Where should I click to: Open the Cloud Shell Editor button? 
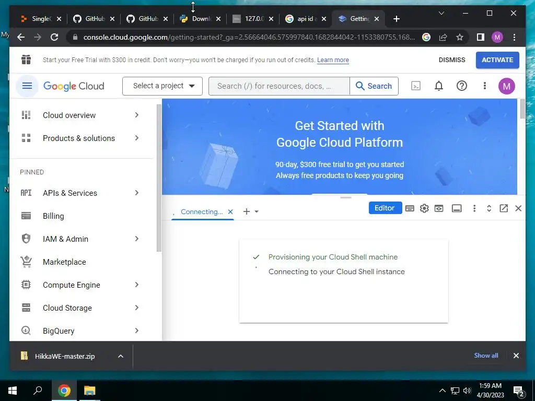(385, 208)
